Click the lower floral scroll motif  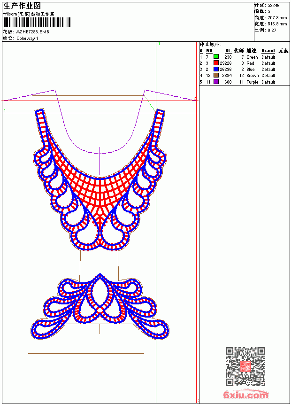(100, 307)
